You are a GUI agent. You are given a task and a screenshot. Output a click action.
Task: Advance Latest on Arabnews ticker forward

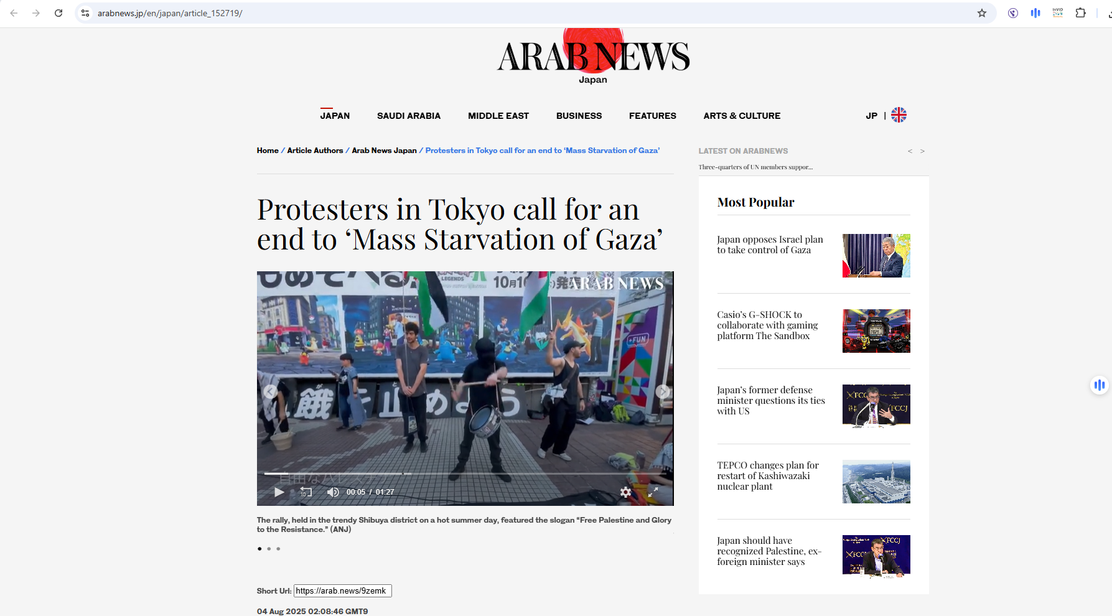[x=922, y=151]
